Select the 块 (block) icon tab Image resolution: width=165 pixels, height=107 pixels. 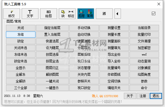[63, 14]
